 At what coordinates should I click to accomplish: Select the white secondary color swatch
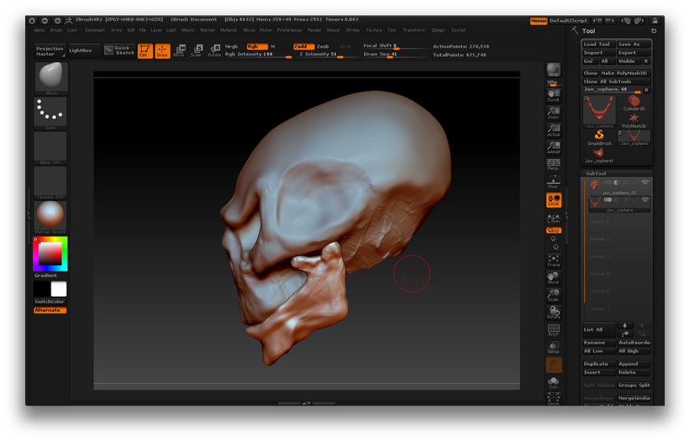point(58,289)
